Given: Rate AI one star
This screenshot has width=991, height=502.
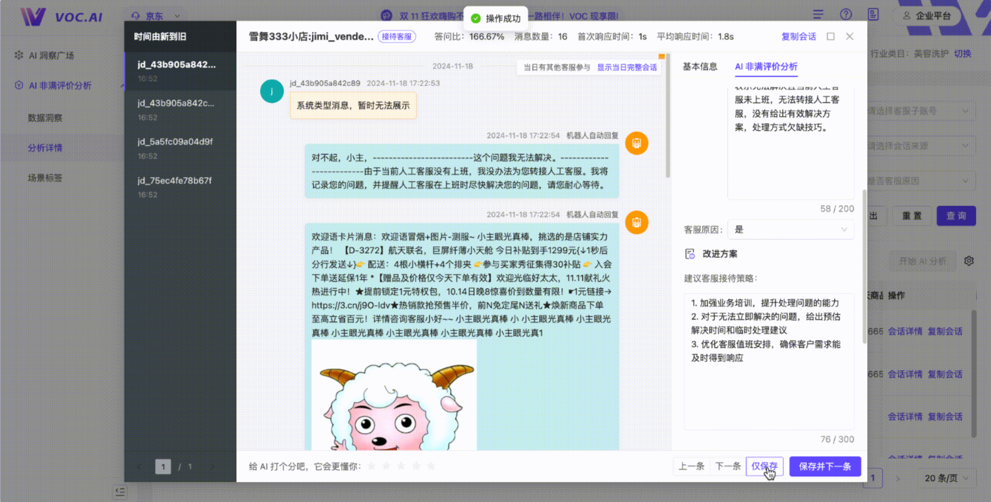Looking at the screenshot, I should [371, 466].
